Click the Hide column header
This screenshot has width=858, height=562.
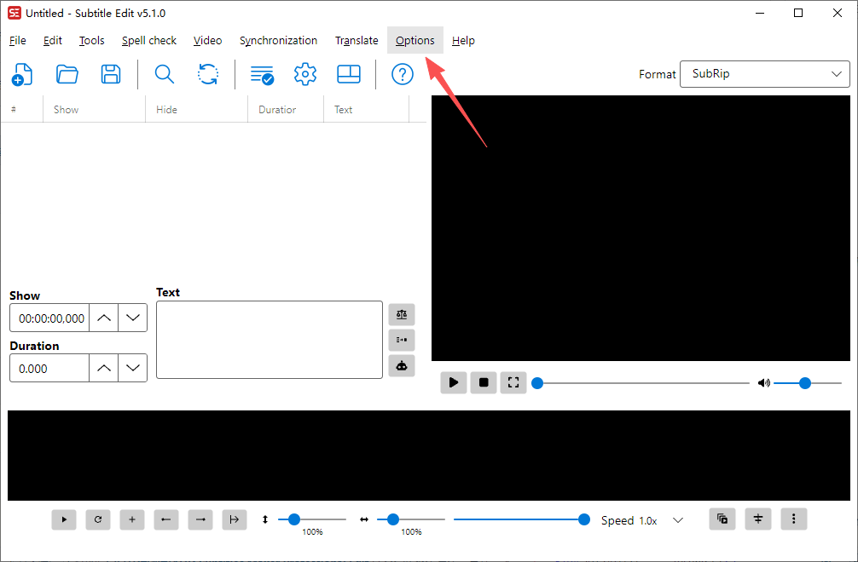[196, 109]
